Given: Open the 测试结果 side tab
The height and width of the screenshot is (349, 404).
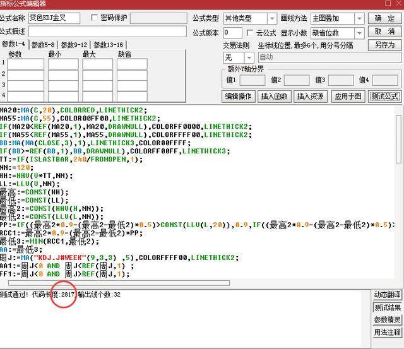Looking at the screenshot, I should (387, 307).
